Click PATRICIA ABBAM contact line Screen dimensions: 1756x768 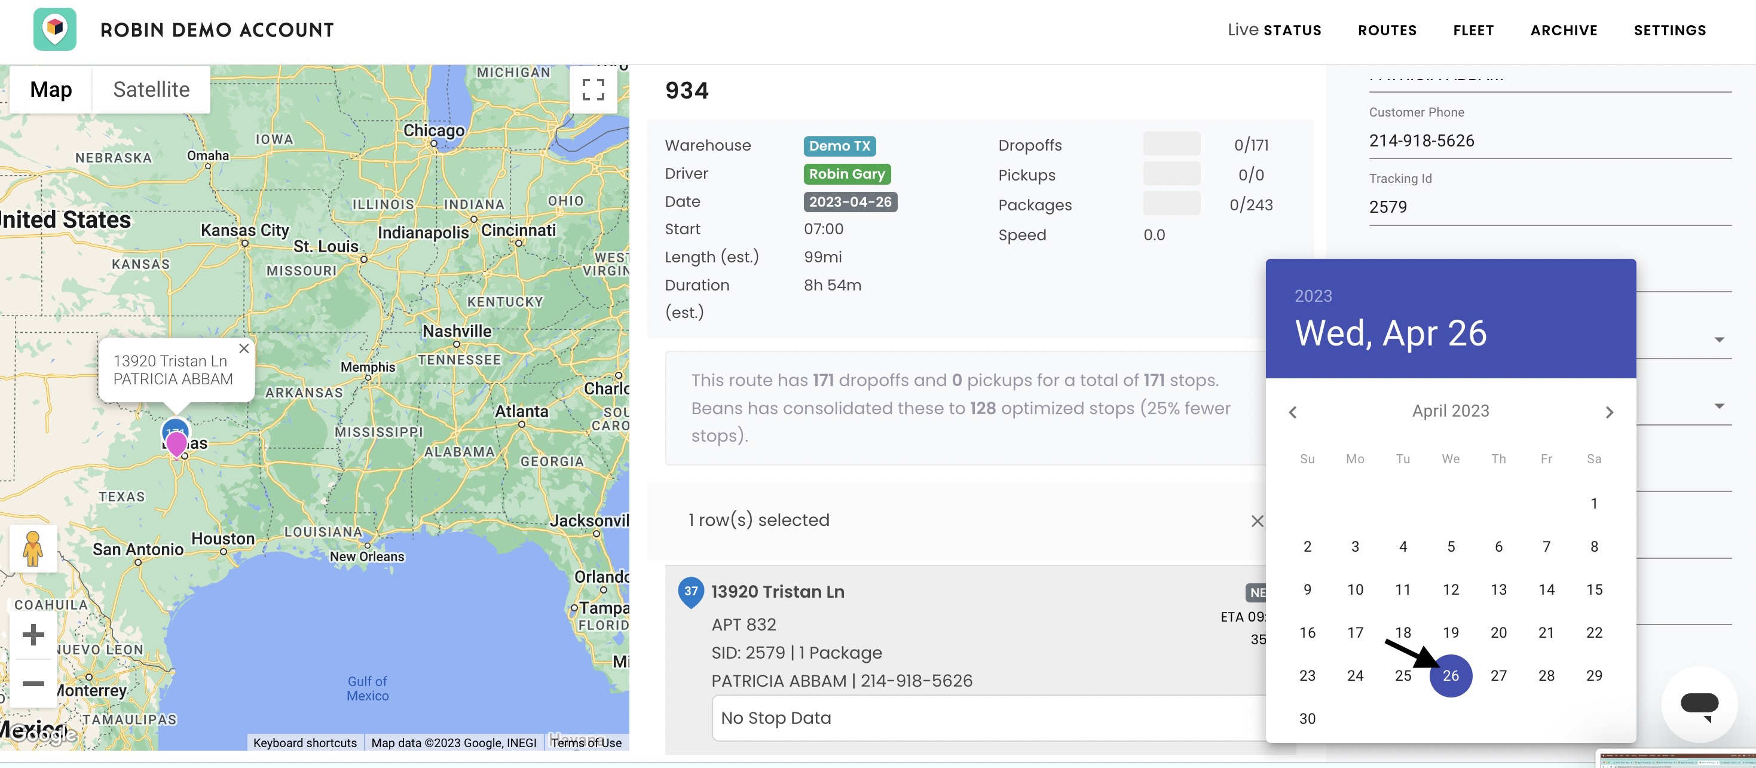[841, 681]
